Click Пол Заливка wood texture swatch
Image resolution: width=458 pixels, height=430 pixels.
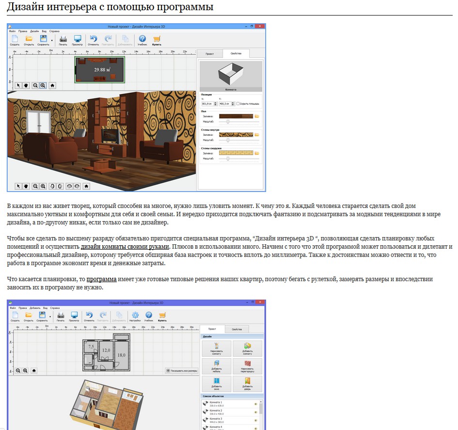point(236,116)
